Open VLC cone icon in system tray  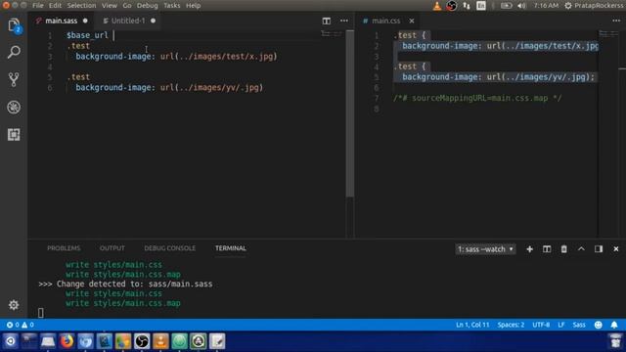pos(437,6)
